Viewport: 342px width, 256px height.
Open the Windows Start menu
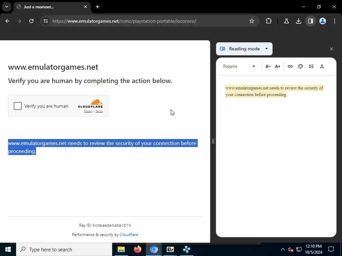[x=8, y=249]
